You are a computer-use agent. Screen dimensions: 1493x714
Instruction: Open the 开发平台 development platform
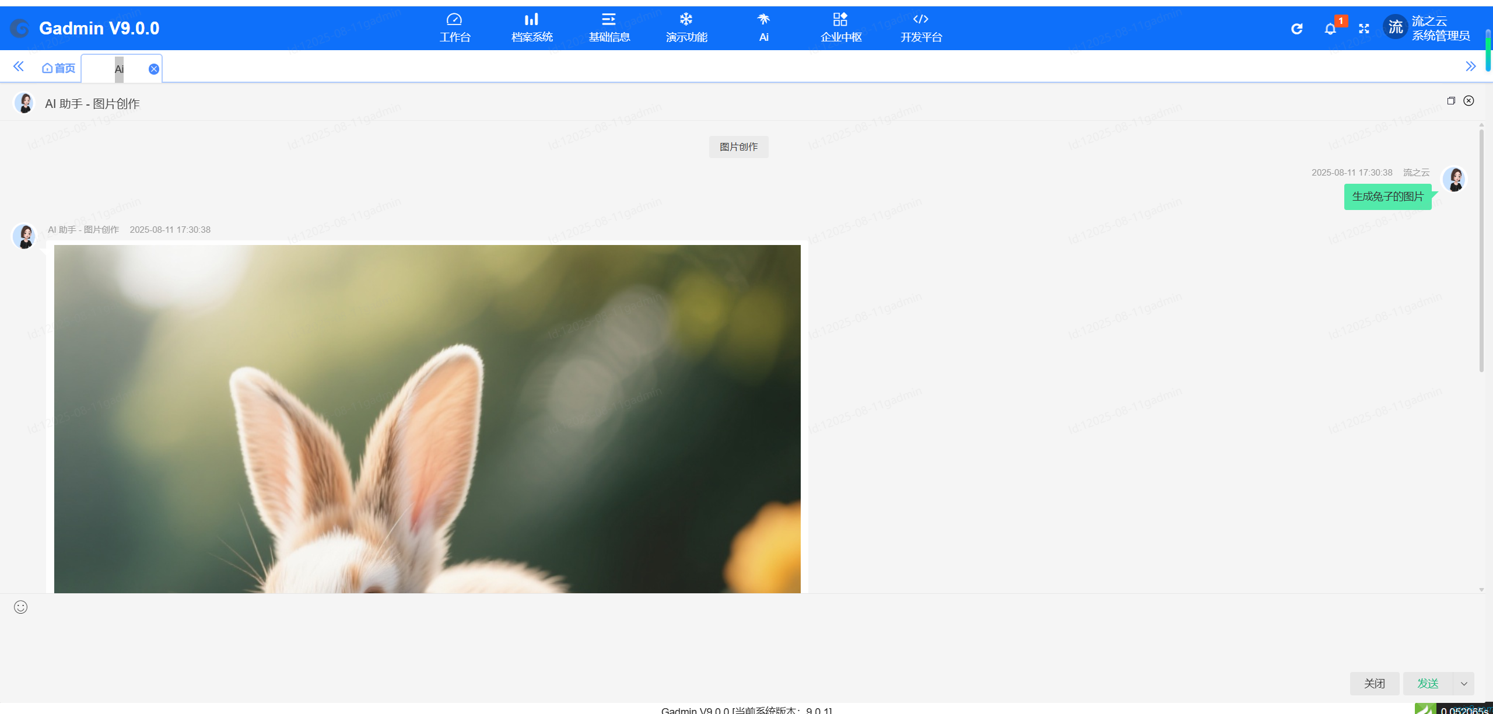pos(920,27)
